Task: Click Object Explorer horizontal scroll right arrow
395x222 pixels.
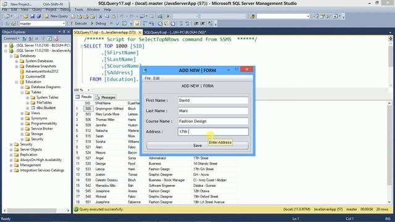Action: (x=68, y=210)
